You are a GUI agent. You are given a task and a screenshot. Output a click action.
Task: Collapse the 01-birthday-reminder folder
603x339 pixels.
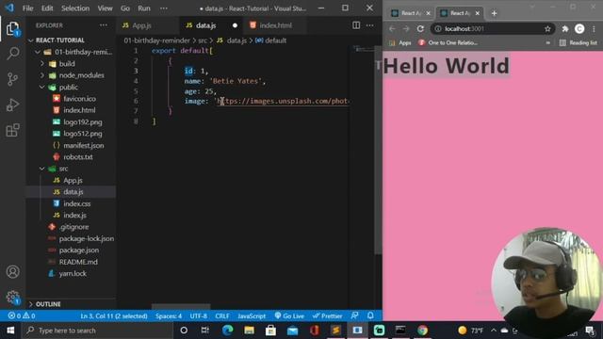[75, 52]
